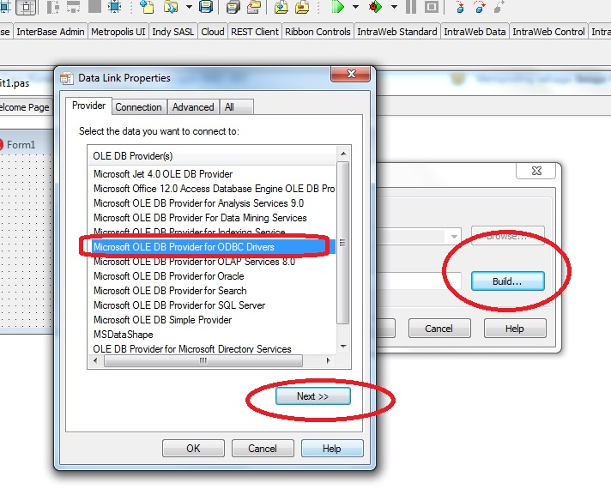
Task: Click the Trace Into debug icon
Action: (x=460, y=7)
